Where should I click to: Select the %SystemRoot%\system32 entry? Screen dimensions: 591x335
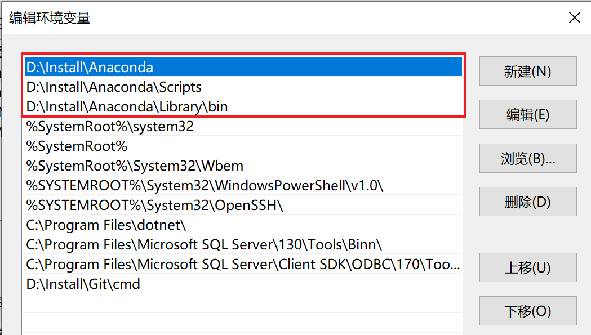click(243, 126)
